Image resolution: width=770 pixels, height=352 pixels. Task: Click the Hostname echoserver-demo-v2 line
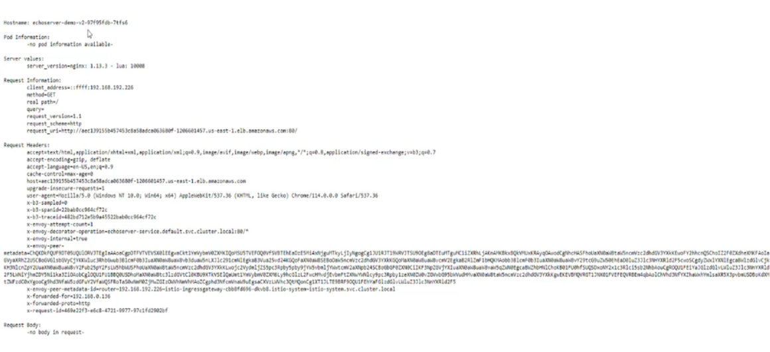66,23
